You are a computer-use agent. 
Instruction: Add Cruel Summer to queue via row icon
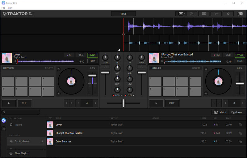pos(241,141)
